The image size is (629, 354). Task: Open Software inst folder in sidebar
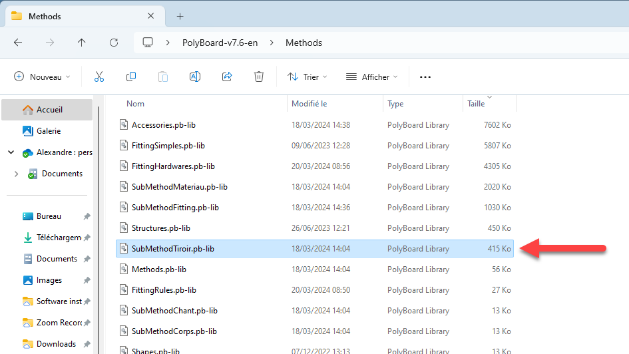59,301
